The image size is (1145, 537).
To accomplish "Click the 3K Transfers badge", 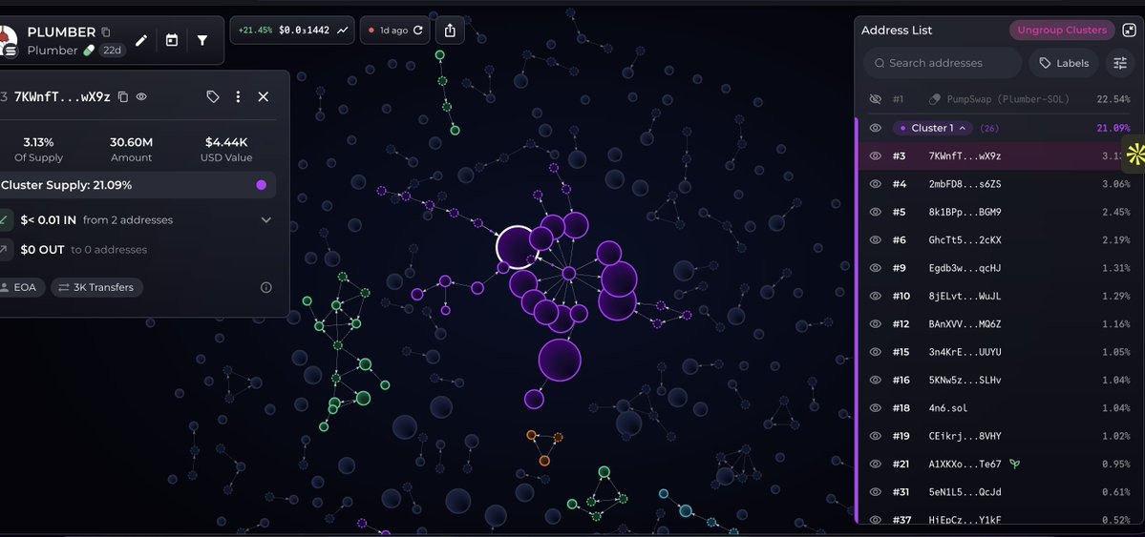I will click(97, 287).
